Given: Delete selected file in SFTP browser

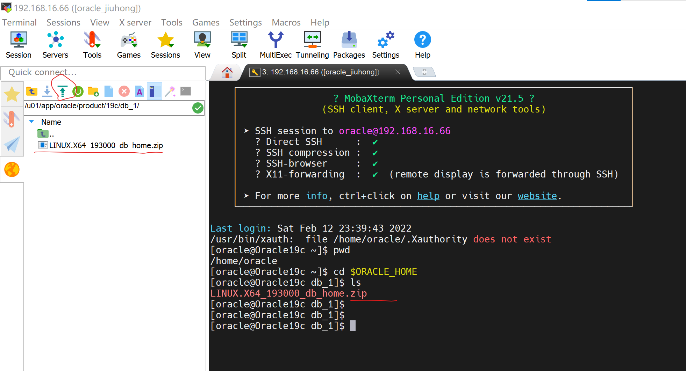Looking at the screenshot, I should pyautogui.click(x=124, y=91).
